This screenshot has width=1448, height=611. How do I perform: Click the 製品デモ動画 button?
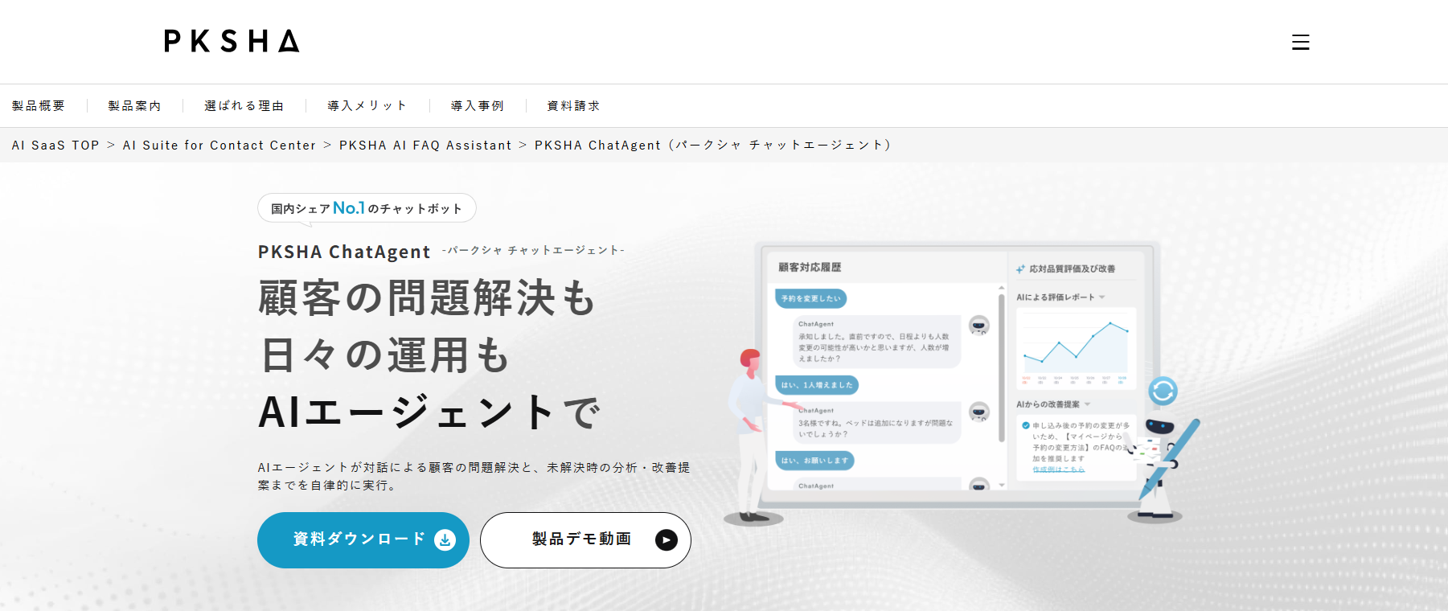tap(585, 540)
